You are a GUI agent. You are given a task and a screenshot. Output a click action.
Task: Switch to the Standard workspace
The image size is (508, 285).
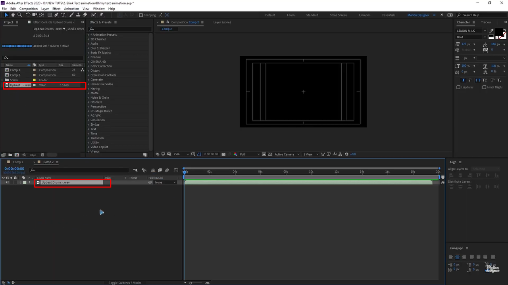(x=312, y=15)
